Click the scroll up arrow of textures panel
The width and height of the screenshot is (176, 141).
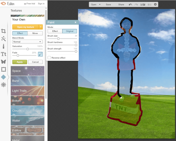coord(46,8)
